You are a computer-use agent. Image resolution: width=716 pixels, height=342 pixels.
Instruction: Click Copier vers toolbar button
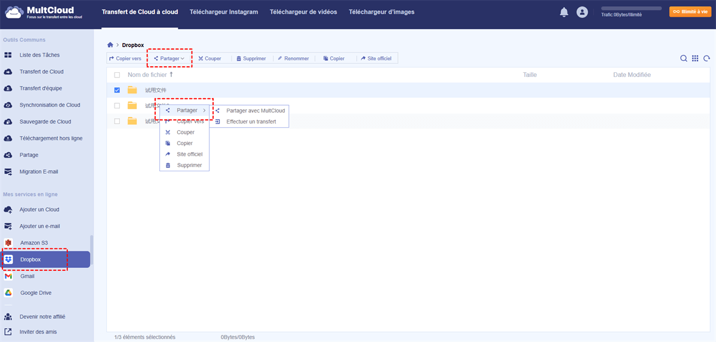(x=125, y=58)
